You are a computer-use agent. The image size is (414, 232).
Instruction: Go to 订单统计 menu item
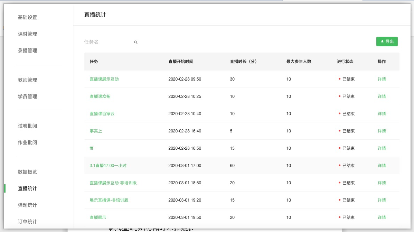pos(27,222)
